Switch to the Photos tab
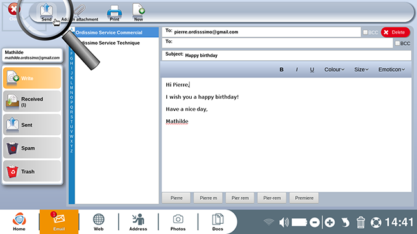 [178, 222]
